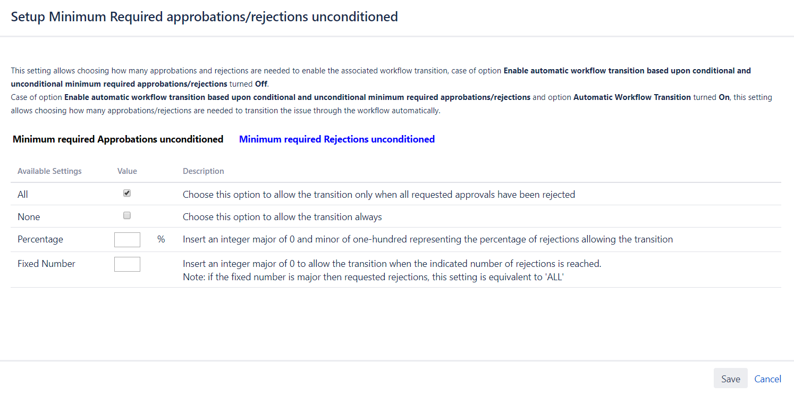Open Minimum required Rejections unconditioned tab
Image resolution: width=794 pixels, height=394 pixels.
[336, 139]
